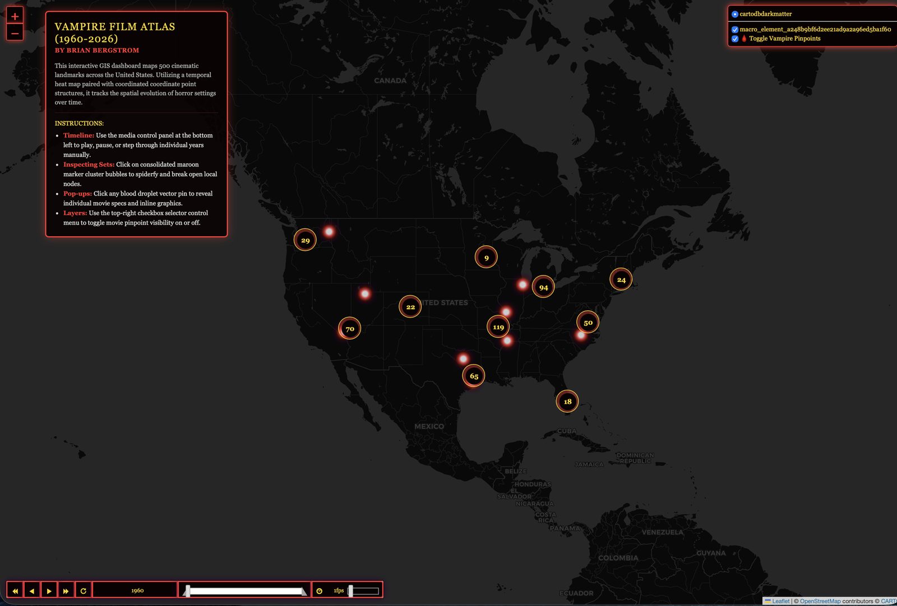Open the cluster bubble labeled 65
The image size is (897, 606).
(474, 376)
